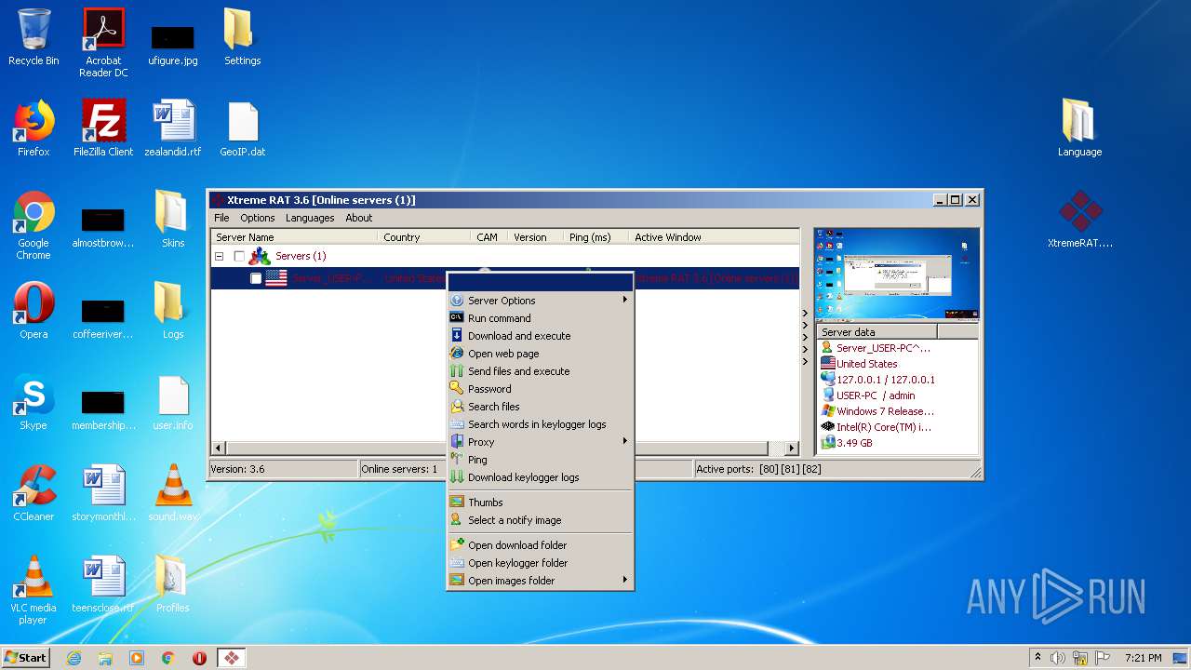Click the Thumbs picture icon

(457, 502)
